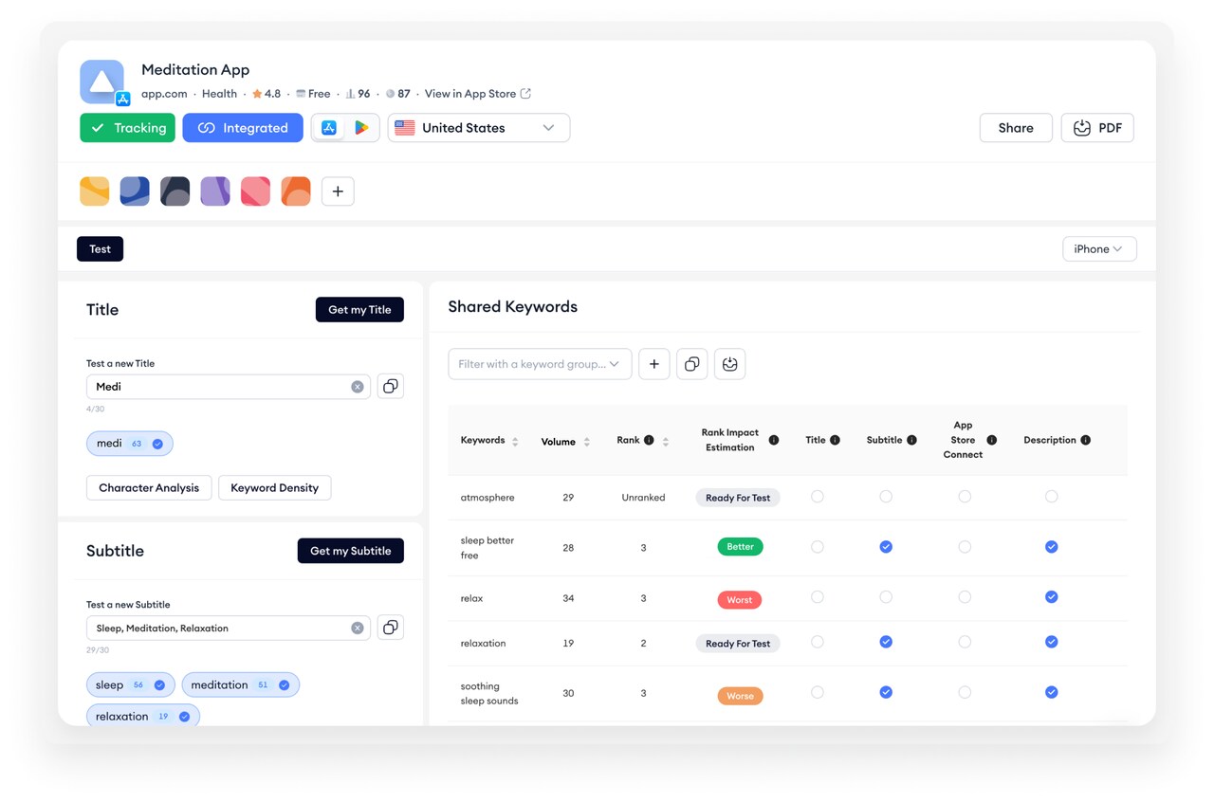
Task: Click the orange competitor app icon
Action: click(296, 191)
